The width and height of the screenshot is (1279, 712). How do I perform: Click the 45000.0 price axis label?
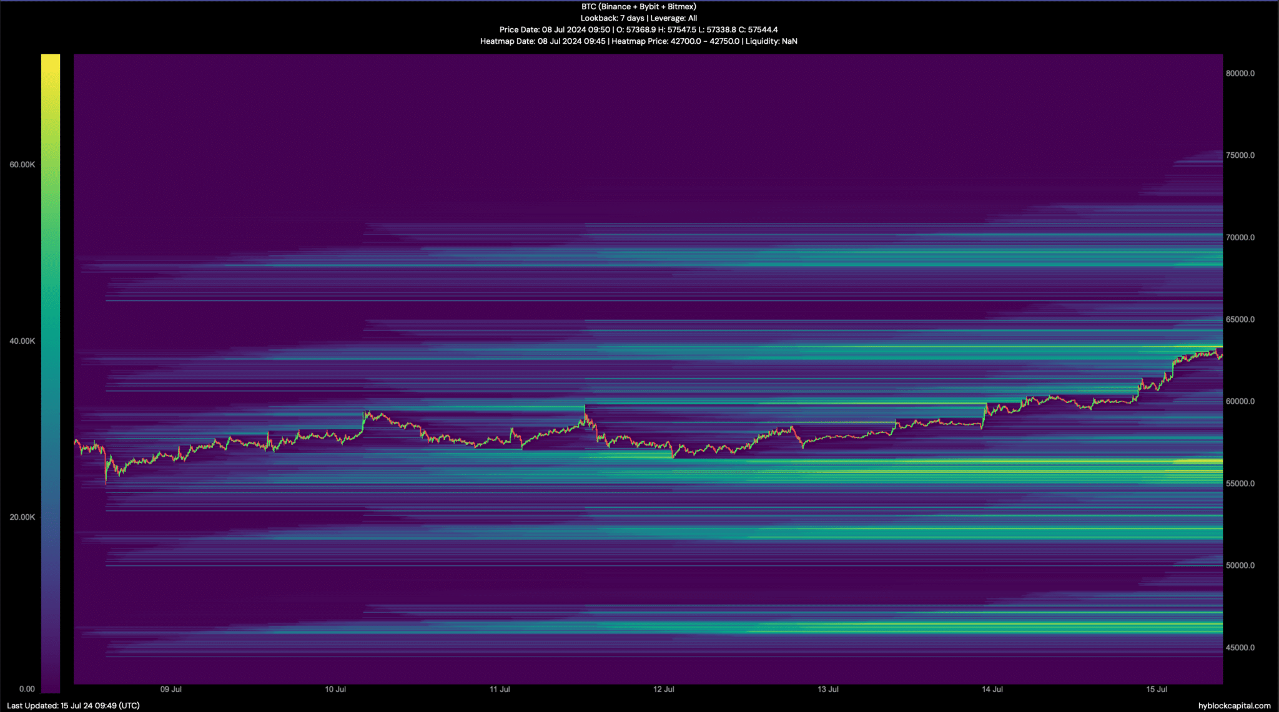(x=1240, y=648)
